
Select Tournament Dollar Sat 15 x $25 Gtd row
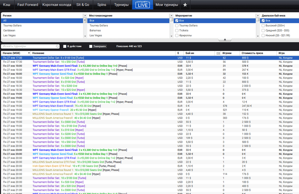tap(150, 90)
